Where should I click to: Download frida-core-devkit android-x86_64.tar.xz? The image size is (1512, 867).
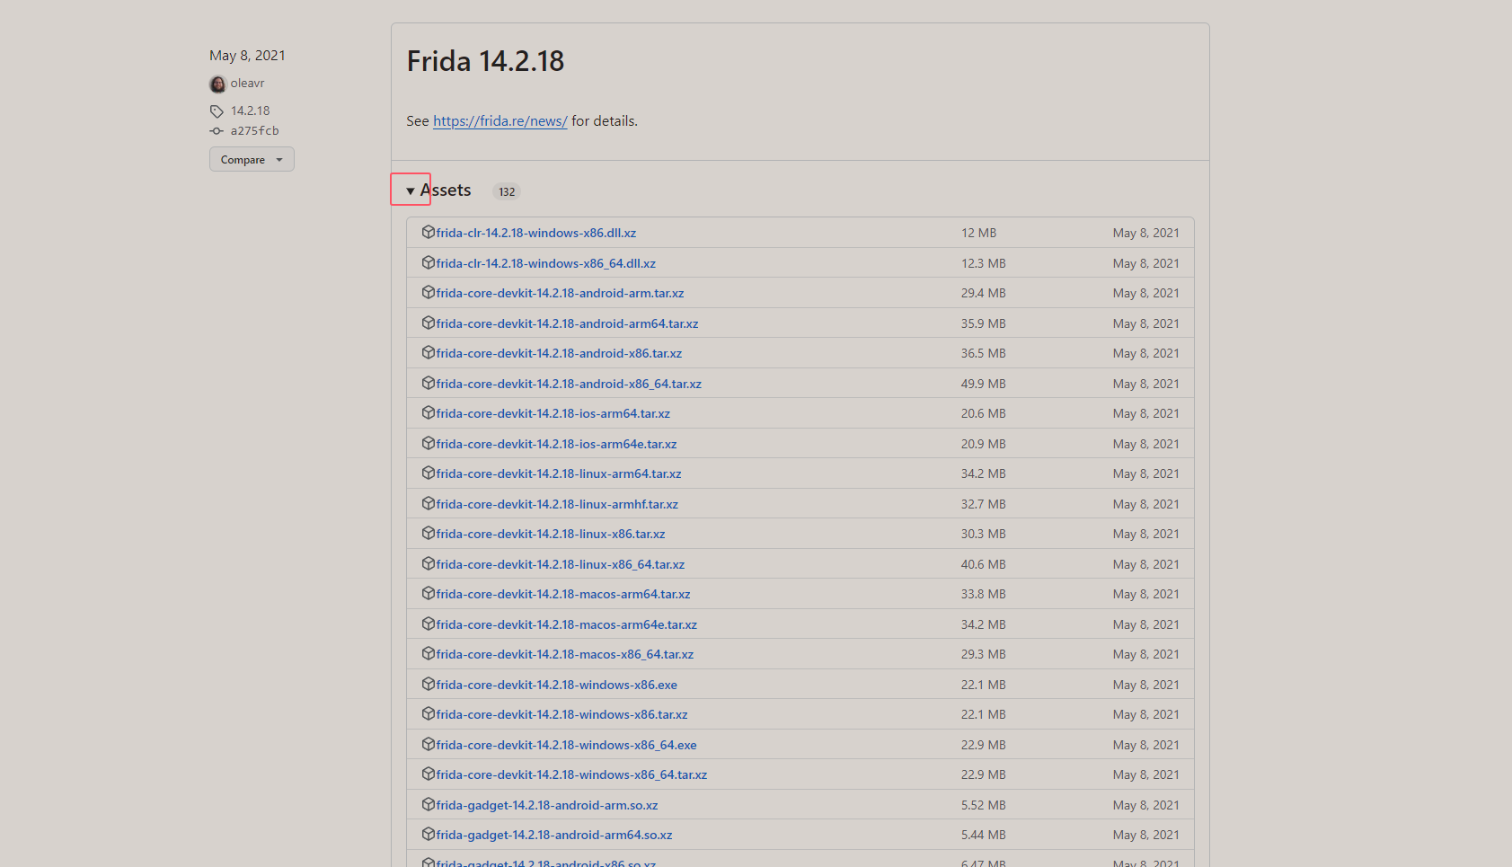569,384
